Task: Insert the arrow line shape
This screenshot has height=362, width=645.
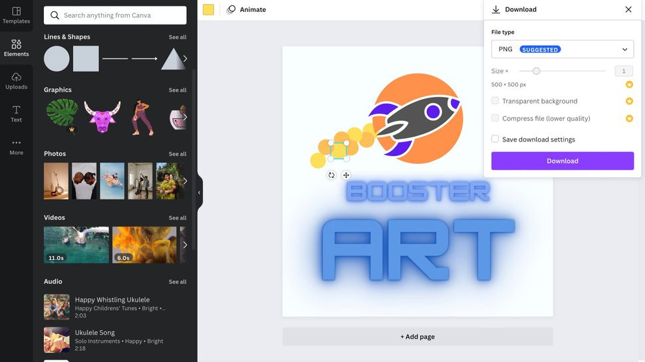Action: click(x=144, y=58)
